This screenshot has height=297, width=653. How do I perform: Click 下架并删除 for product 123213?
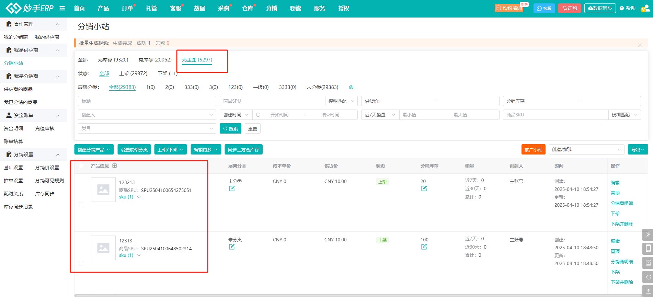pos(622,224)
